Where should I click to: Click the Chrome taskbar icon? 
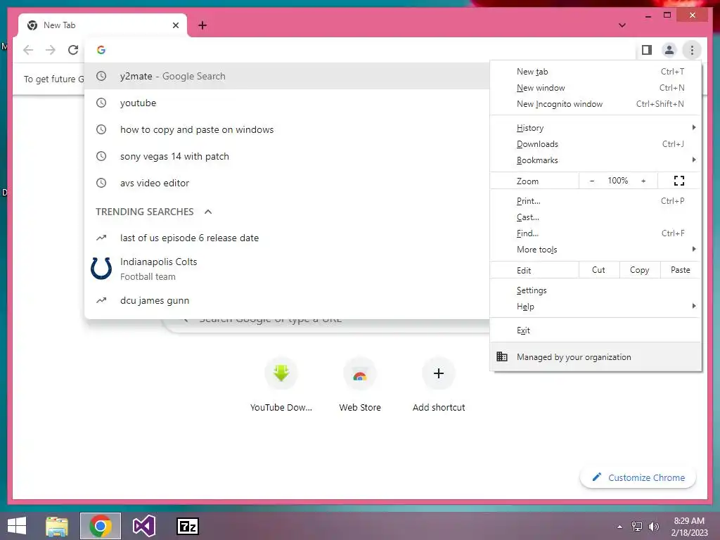(100, 526)
